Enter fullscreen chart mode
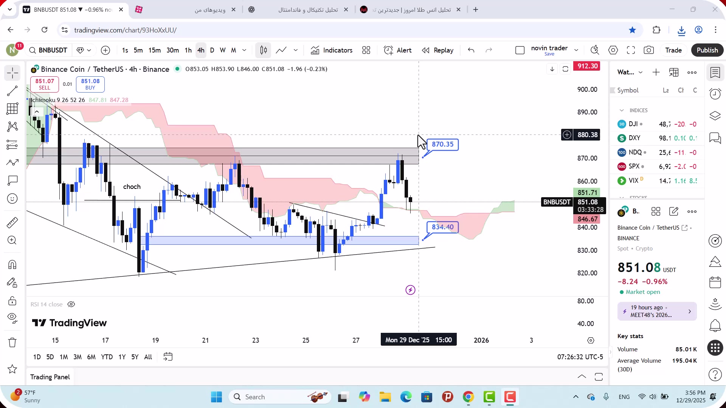Viewport: 726px width, 408px height. click(631, 50)
